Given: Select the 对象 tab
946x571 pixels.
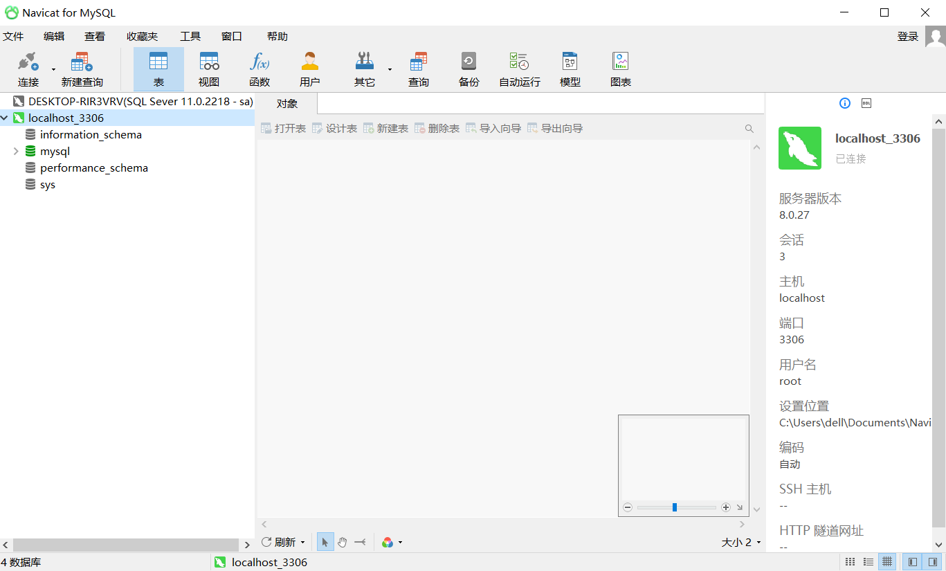Looking at the screenshot, I should (x=287, y=104).
